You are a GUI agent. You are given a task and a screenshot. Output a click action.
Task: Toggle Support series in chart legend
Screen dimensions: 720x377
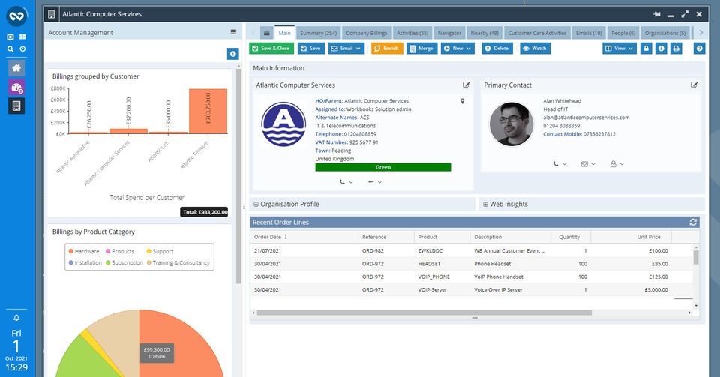pos(159,251)
